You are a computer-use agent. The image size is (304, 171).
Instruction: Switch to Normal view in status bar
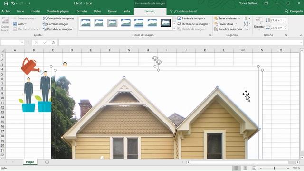[x=236, y=168]
